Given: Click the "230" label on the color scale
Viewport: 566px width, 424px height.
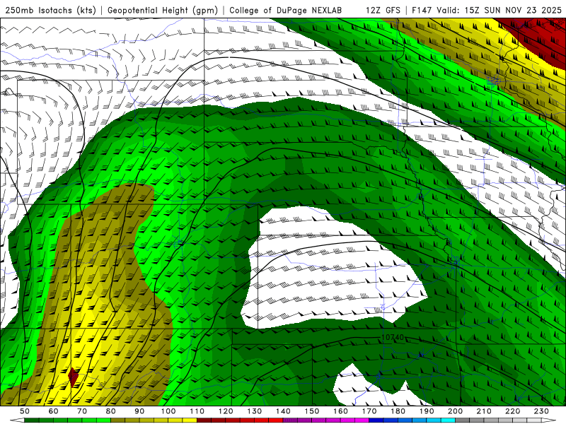Looking at the screenshot, I should point(542,411).
